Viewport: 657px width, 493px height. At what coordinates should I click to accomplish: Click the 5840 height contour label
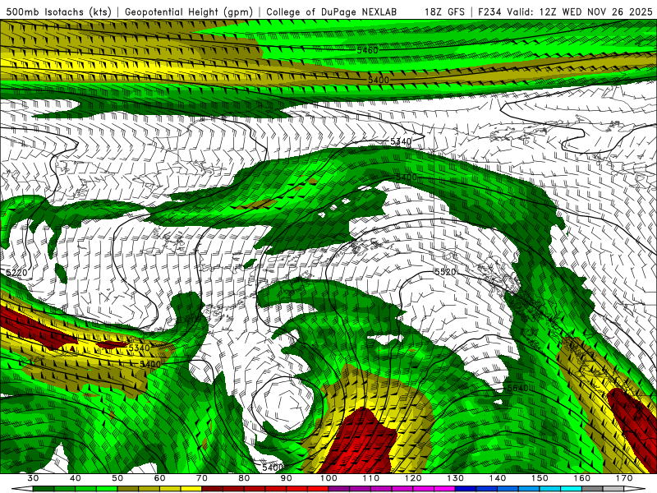click(518, 388)
